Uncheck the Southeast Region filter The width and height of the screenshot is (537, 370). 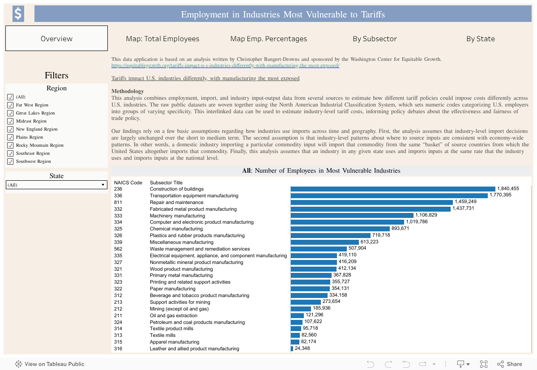click(x=10, y=153)
